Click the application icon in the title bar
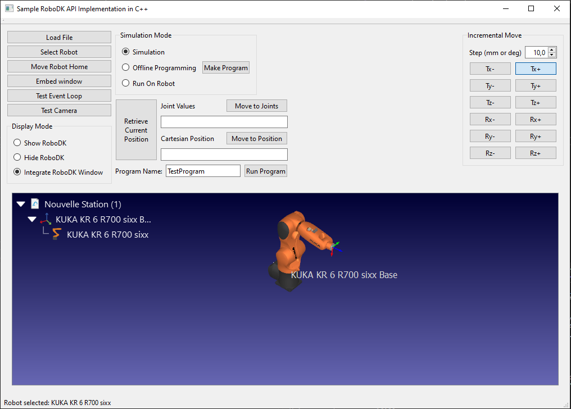Viewport: 571px width, 409px height. [x=9, y=9]
